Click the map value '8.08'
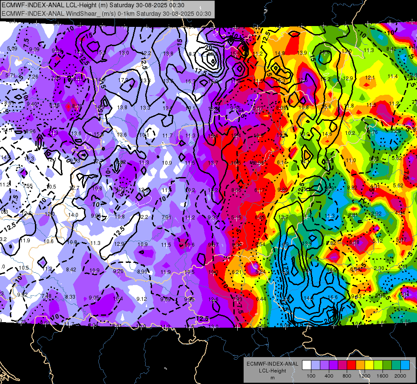 pyautogui.click(x=281, y=108)
